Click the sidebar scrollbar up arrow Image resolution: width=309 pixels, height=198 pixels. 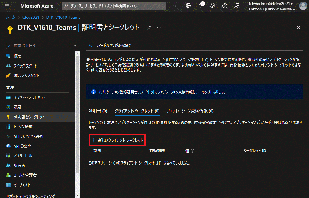tap(77, 54)
